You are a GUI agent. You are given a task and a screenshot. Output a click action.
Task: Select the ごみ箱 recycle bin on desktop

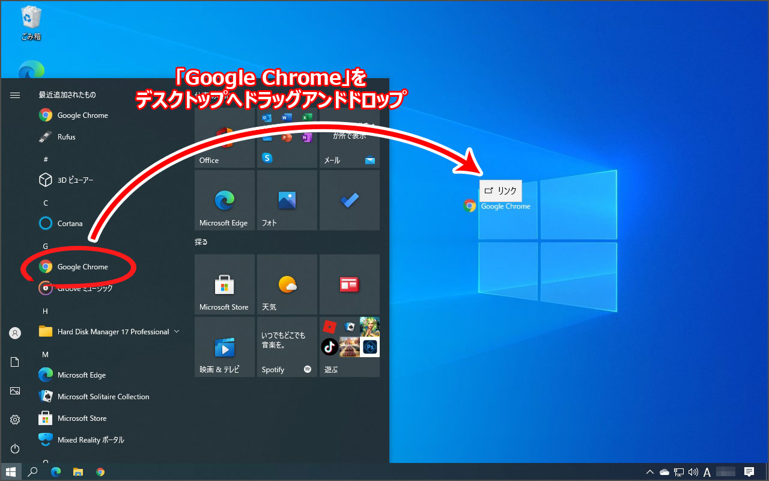click(31, 23)
